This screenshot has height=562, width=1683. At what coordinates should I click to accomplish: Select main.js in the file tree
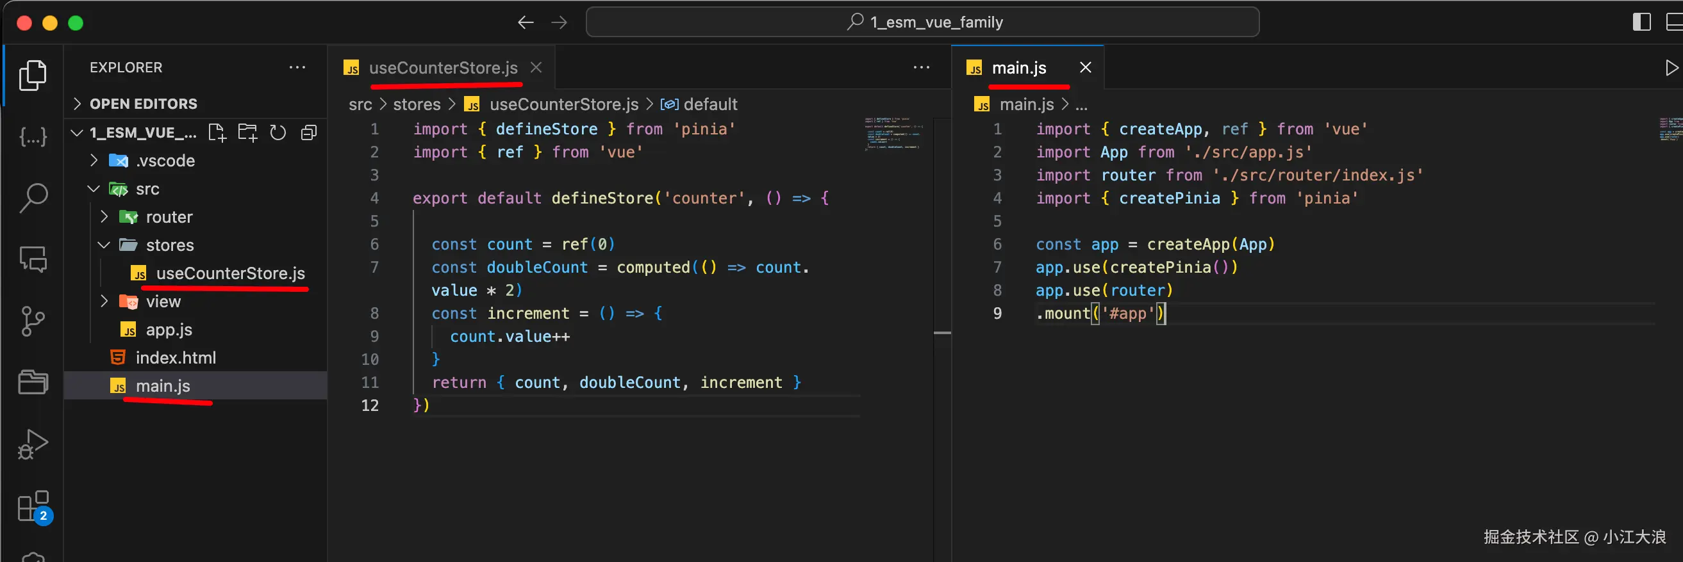(x=196, y=386)
